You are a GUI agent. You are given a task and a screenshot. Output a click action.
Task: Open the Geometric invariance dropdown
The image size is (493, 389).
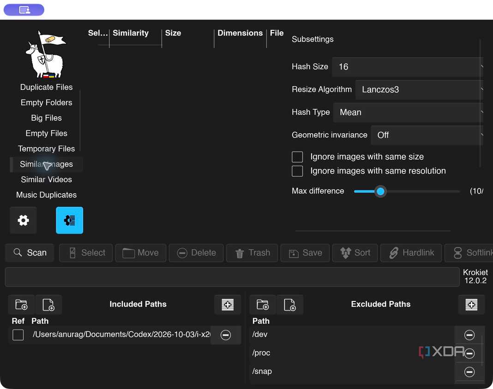coord(427,135)
